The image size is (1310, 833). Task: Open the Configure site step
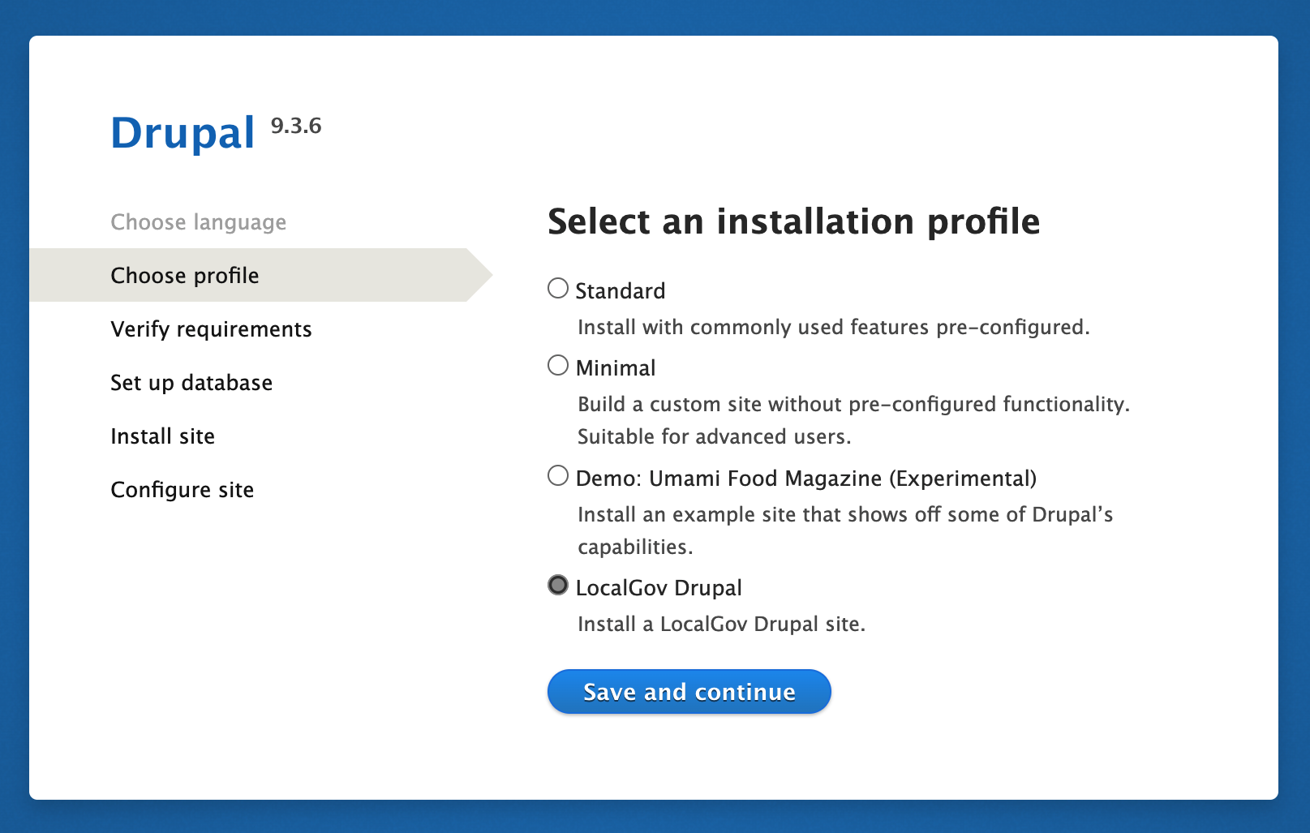pyautogui.click(x=182, y=489)
